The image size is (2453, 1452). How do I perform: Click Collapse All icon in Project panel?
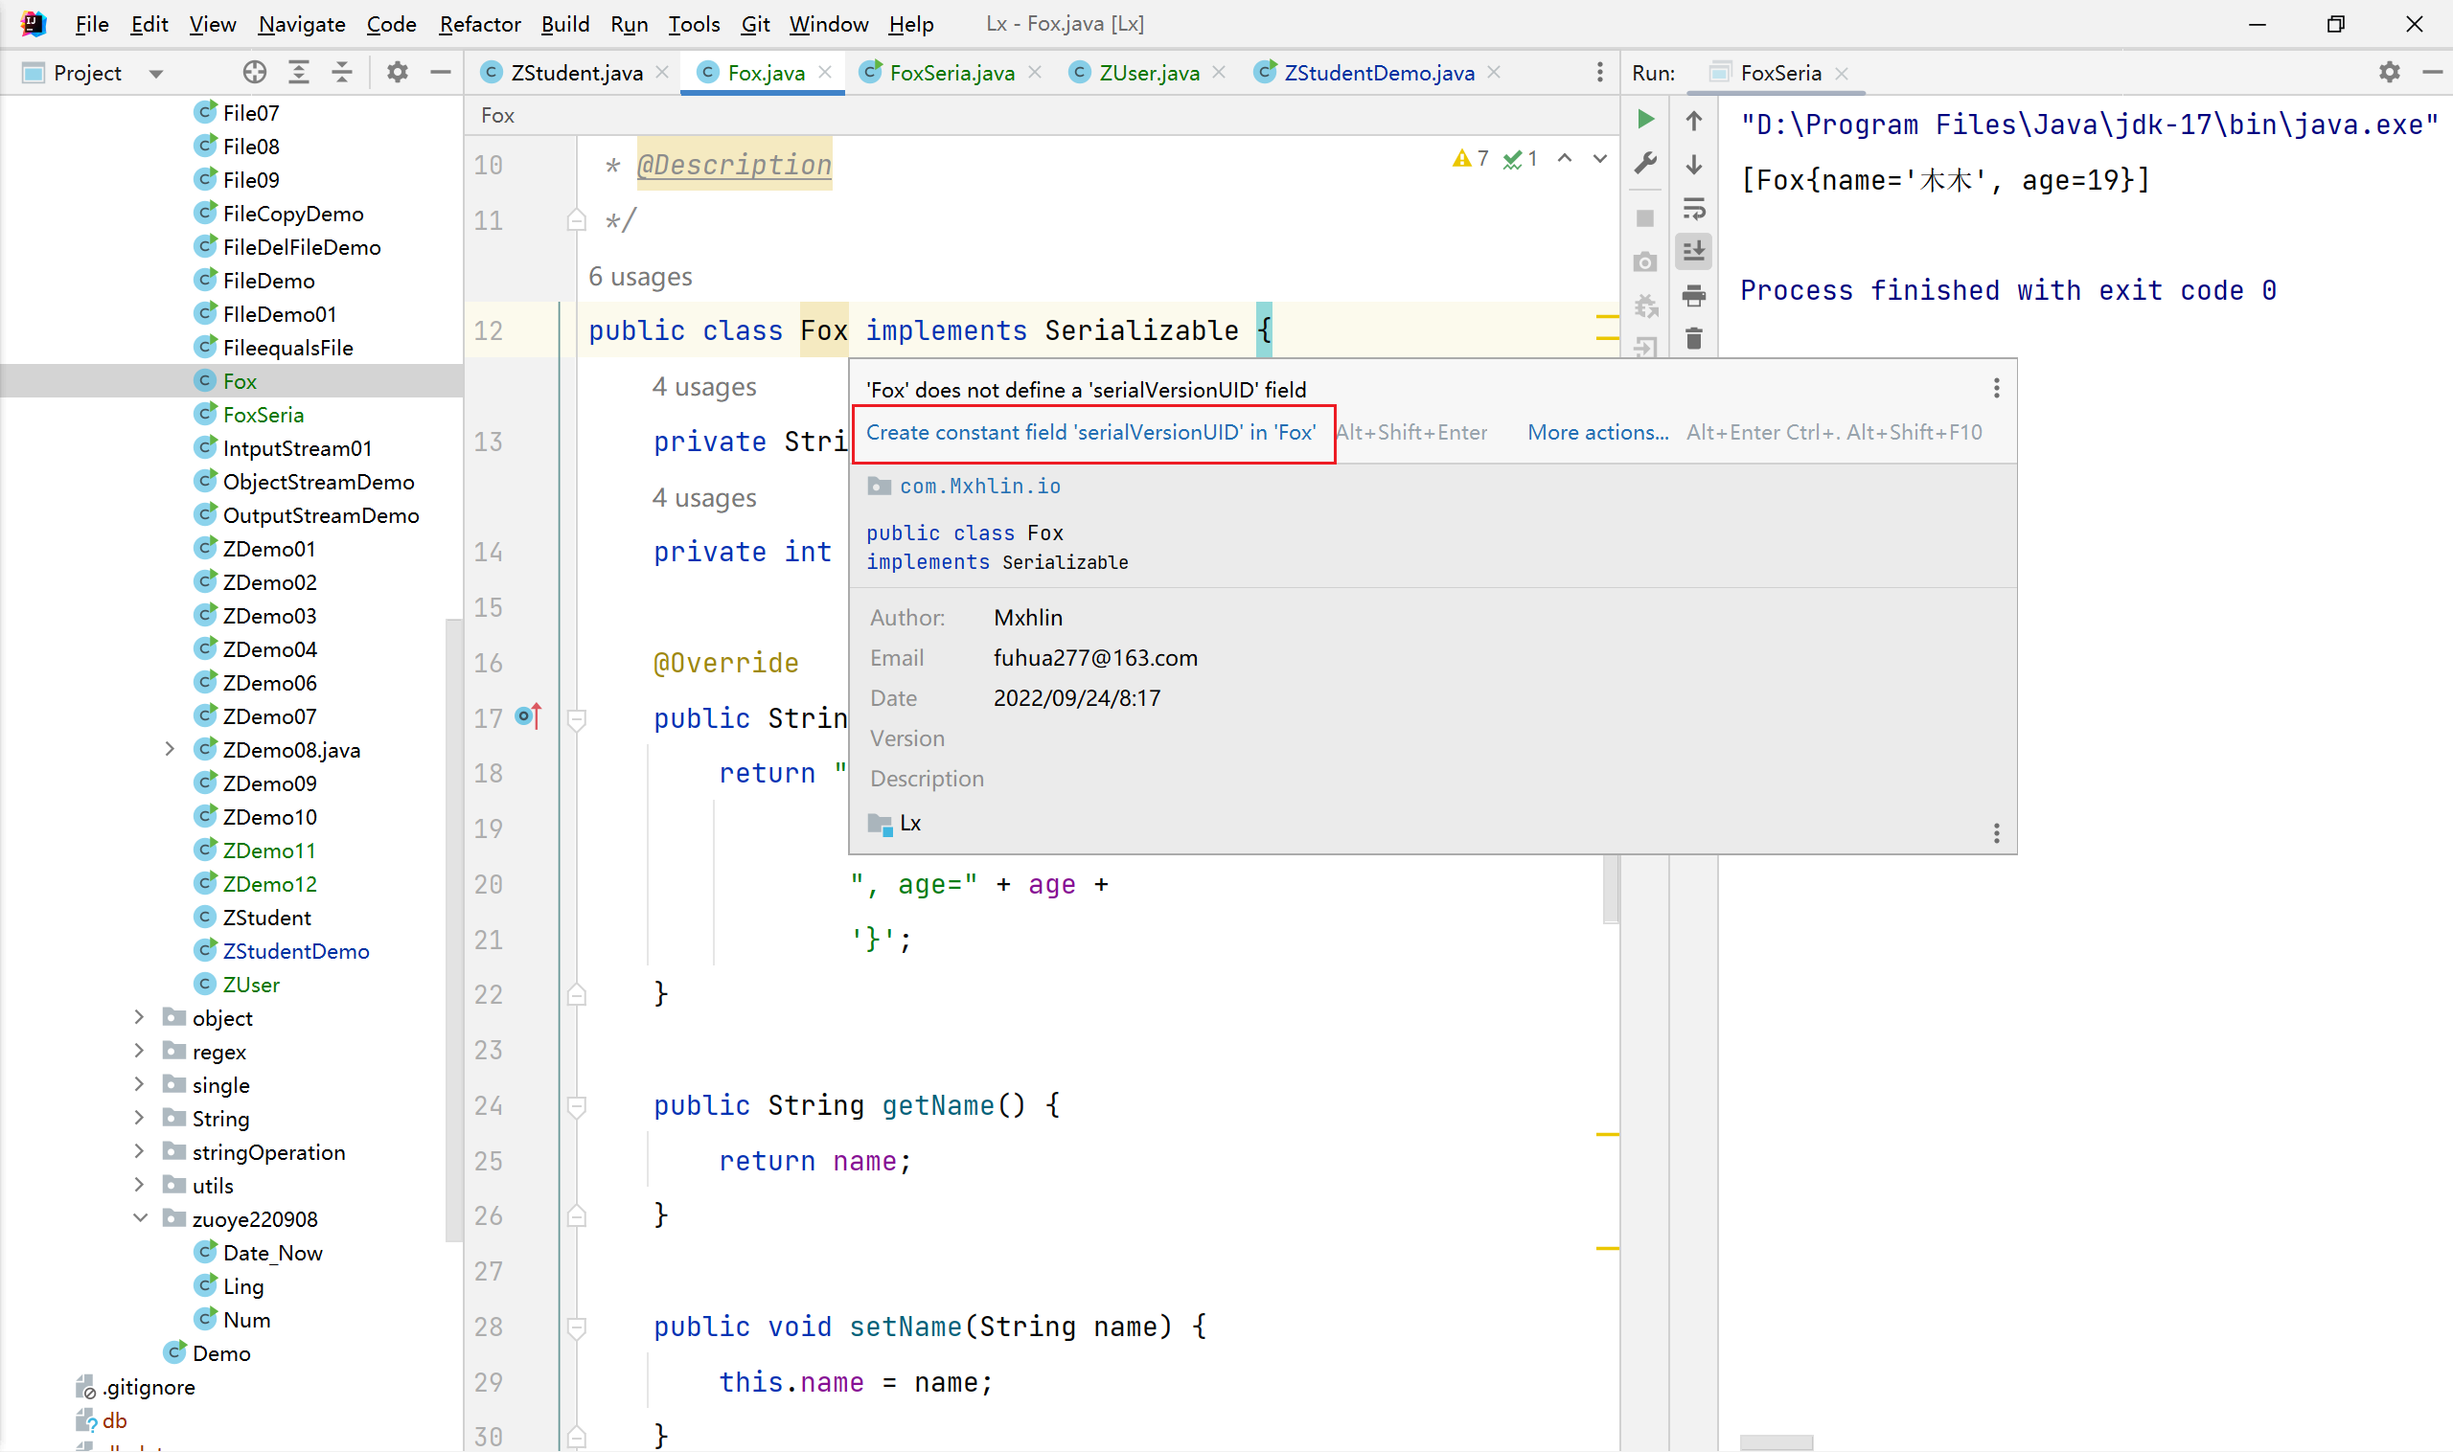coord(342,73)
